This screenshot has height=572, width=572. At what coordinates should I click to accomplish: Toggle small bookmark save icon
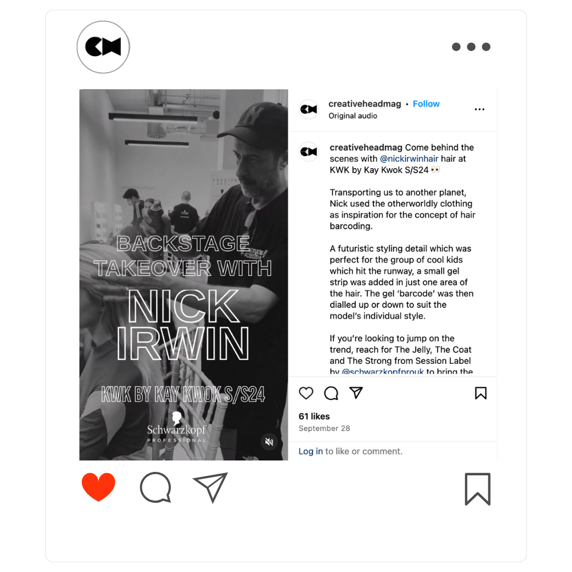point(481,393)
